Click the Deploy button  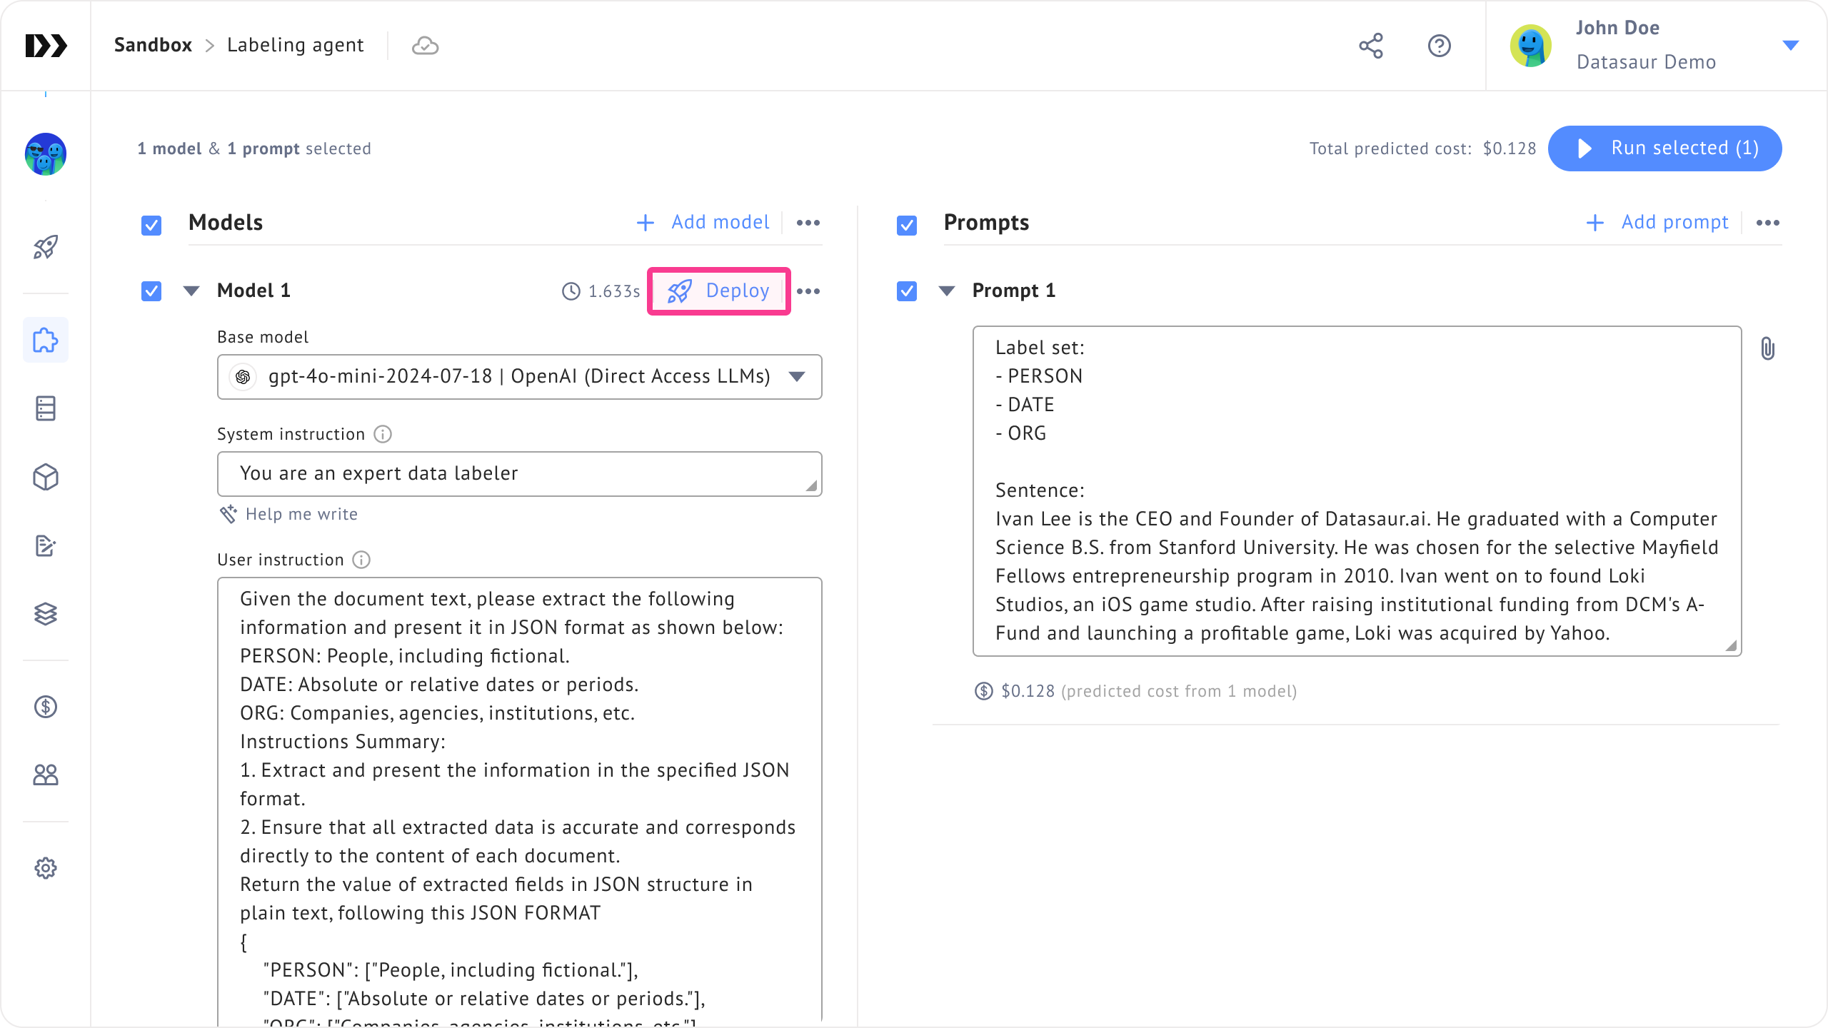point(719,291)
